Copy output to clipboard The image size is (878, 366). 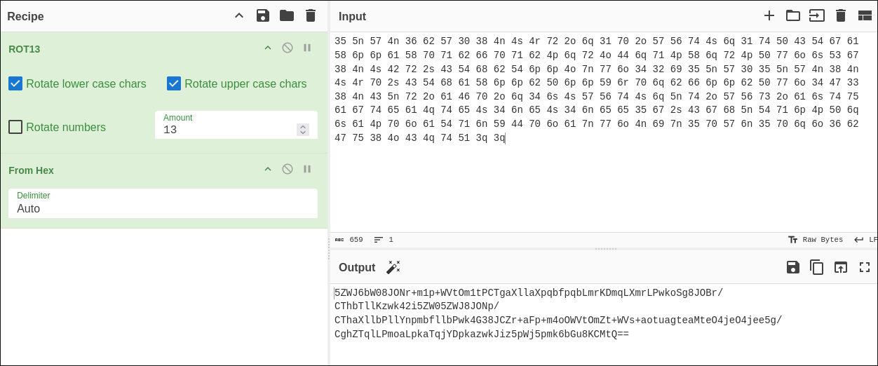click(817, 267)
